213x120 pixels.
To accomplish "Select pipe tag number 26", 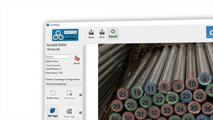I will pos(145,102).
